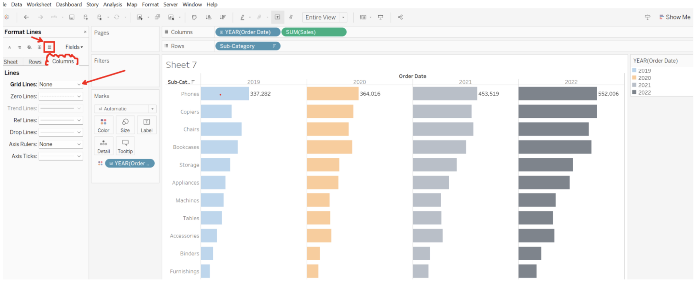Open the Fields dropdown in Format pane
Viewport: 695px width, 286px height.
pos(74,47)
